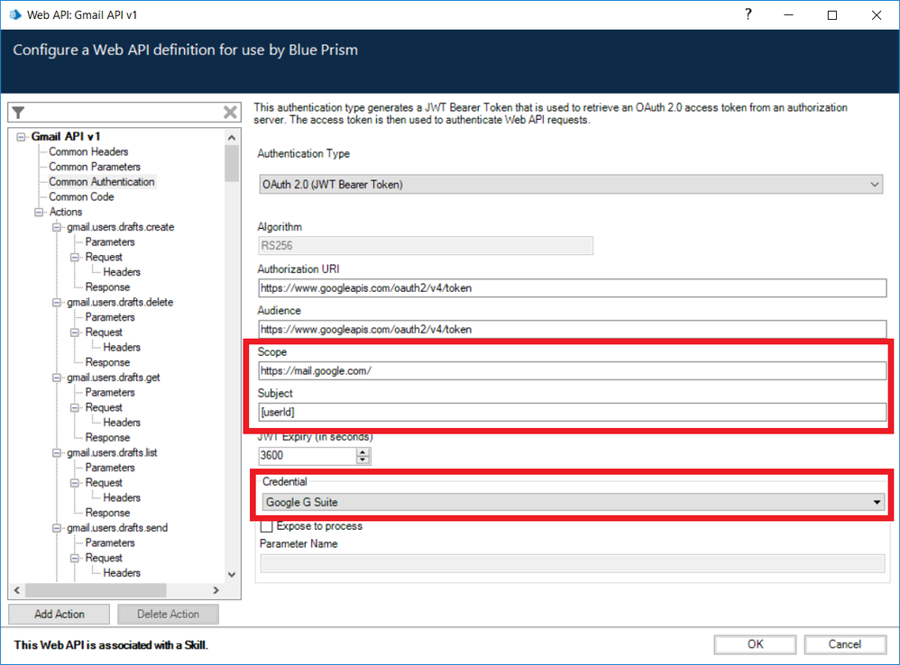Click the tree vertical scrollbar thumb

tap(232, 163)
